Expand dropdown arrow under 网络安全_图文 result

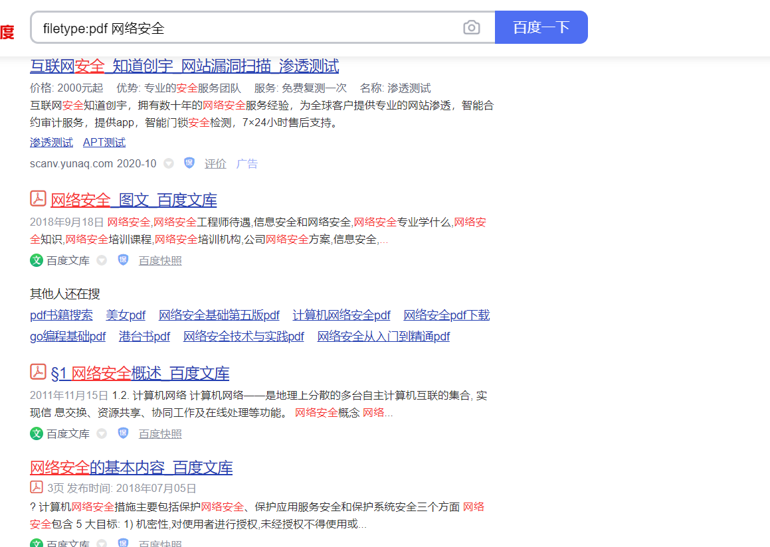102,260
